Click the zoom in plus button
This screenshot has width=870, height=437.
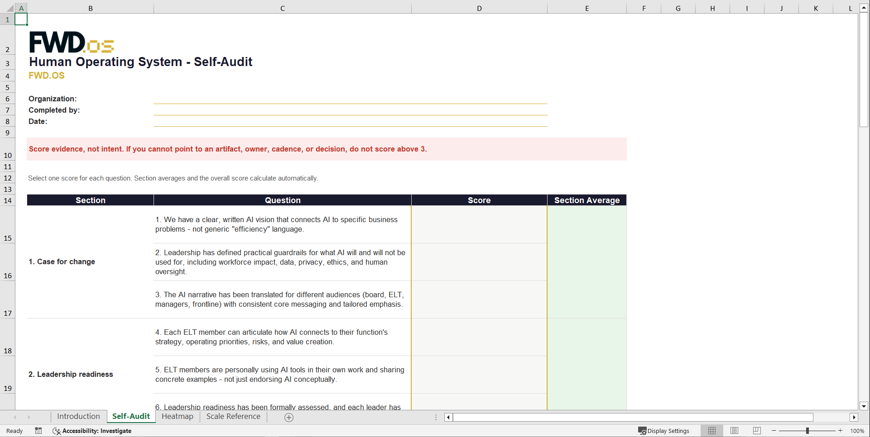(x=840, y=431)
